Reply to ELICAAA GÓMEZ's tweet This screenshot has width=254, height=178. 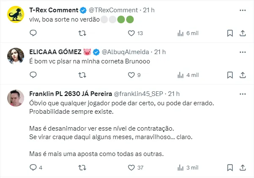pos(33,75)
